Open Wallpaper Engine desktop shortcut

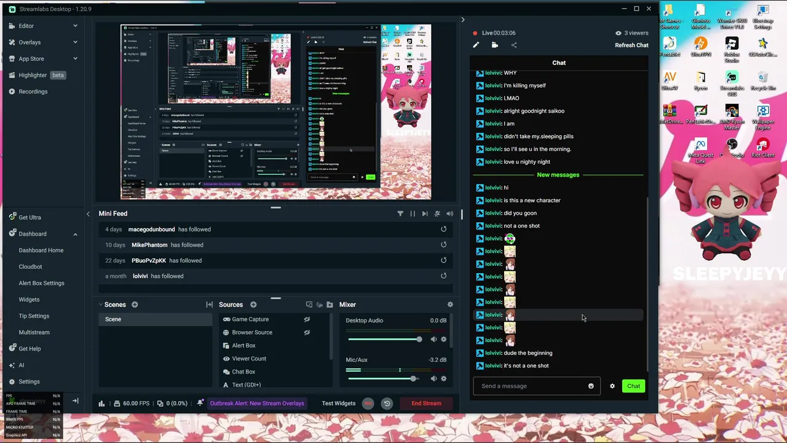[763, 118]
